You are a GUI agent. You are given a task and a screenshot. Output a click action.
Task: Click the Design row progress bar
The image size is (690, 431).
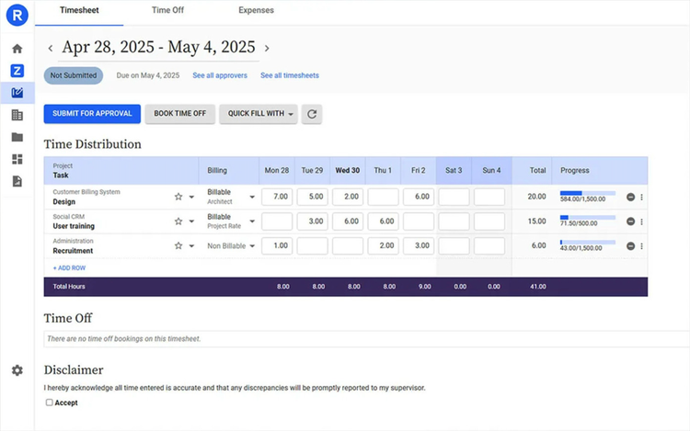click(x=587, y=193)
